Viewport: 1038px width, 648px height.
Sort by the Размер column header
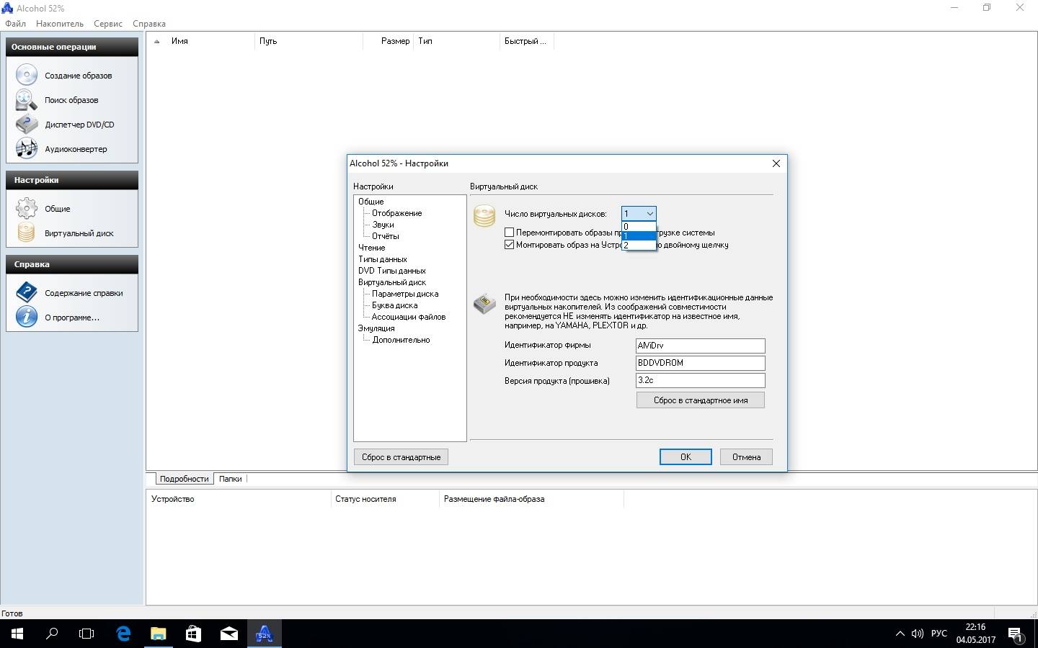coord(389,41)
